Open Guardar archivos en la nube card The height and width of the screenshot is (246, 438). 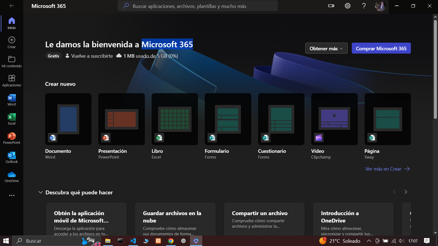(x=175, y=219)
